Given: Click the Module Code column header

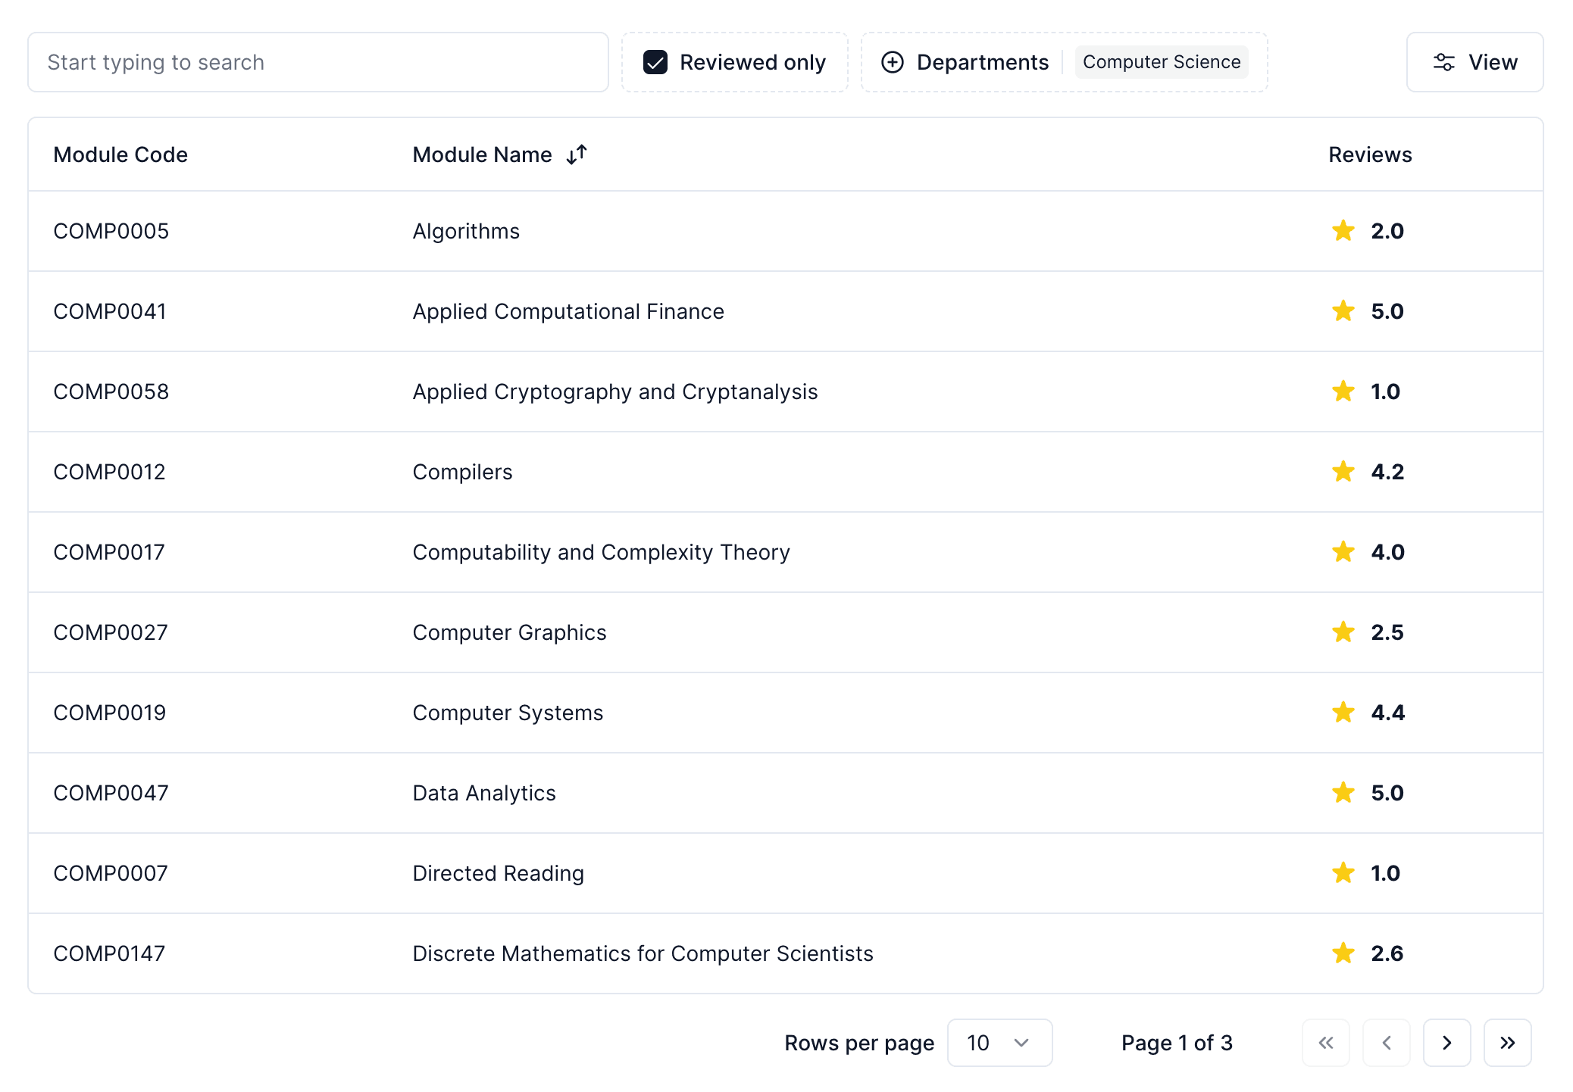Looking at the screenshot, I should [x=120, y=154].
